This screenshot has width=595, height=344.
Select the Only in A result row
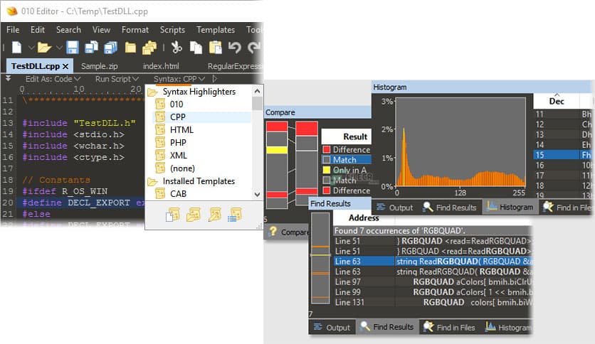point(346,170)
